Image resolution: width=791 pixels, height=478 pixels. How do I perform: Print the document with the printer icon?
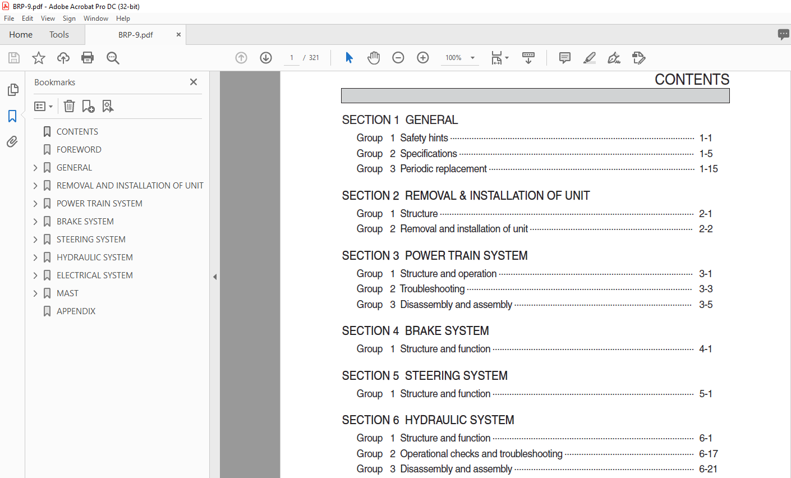pos(88,58)
